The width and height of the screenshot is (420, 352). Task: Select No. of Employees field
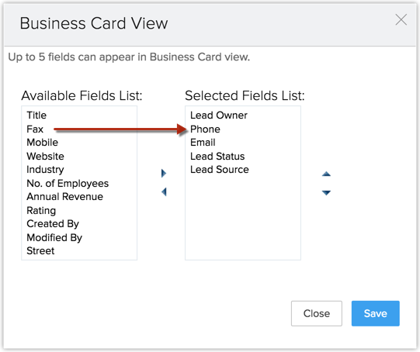point(68,184)
